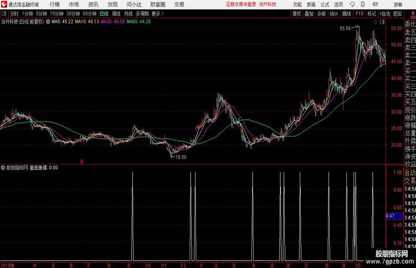
Task: Switch to 15分钟 period
Action: click(x=57, y=14)
